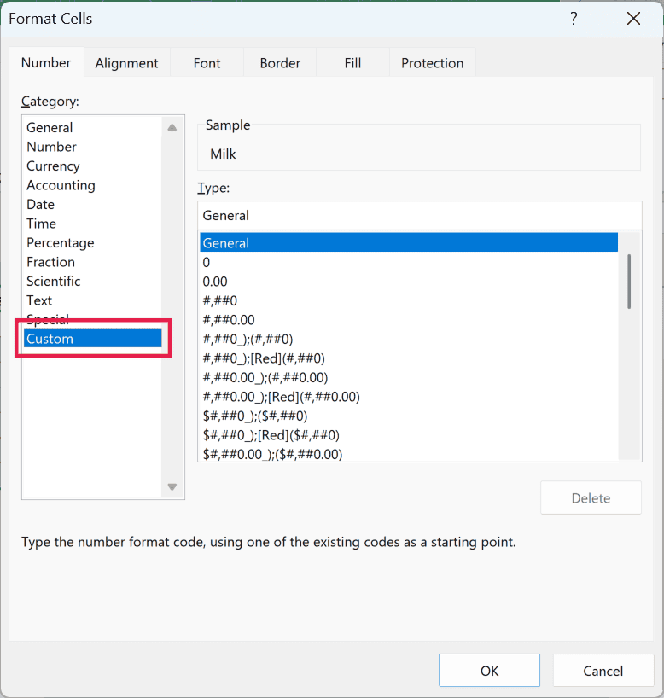Select the #,##0.00_);[Red](#,##0.00) format code
This screenshot has height=698, width=664.
(x=409, y=396)
